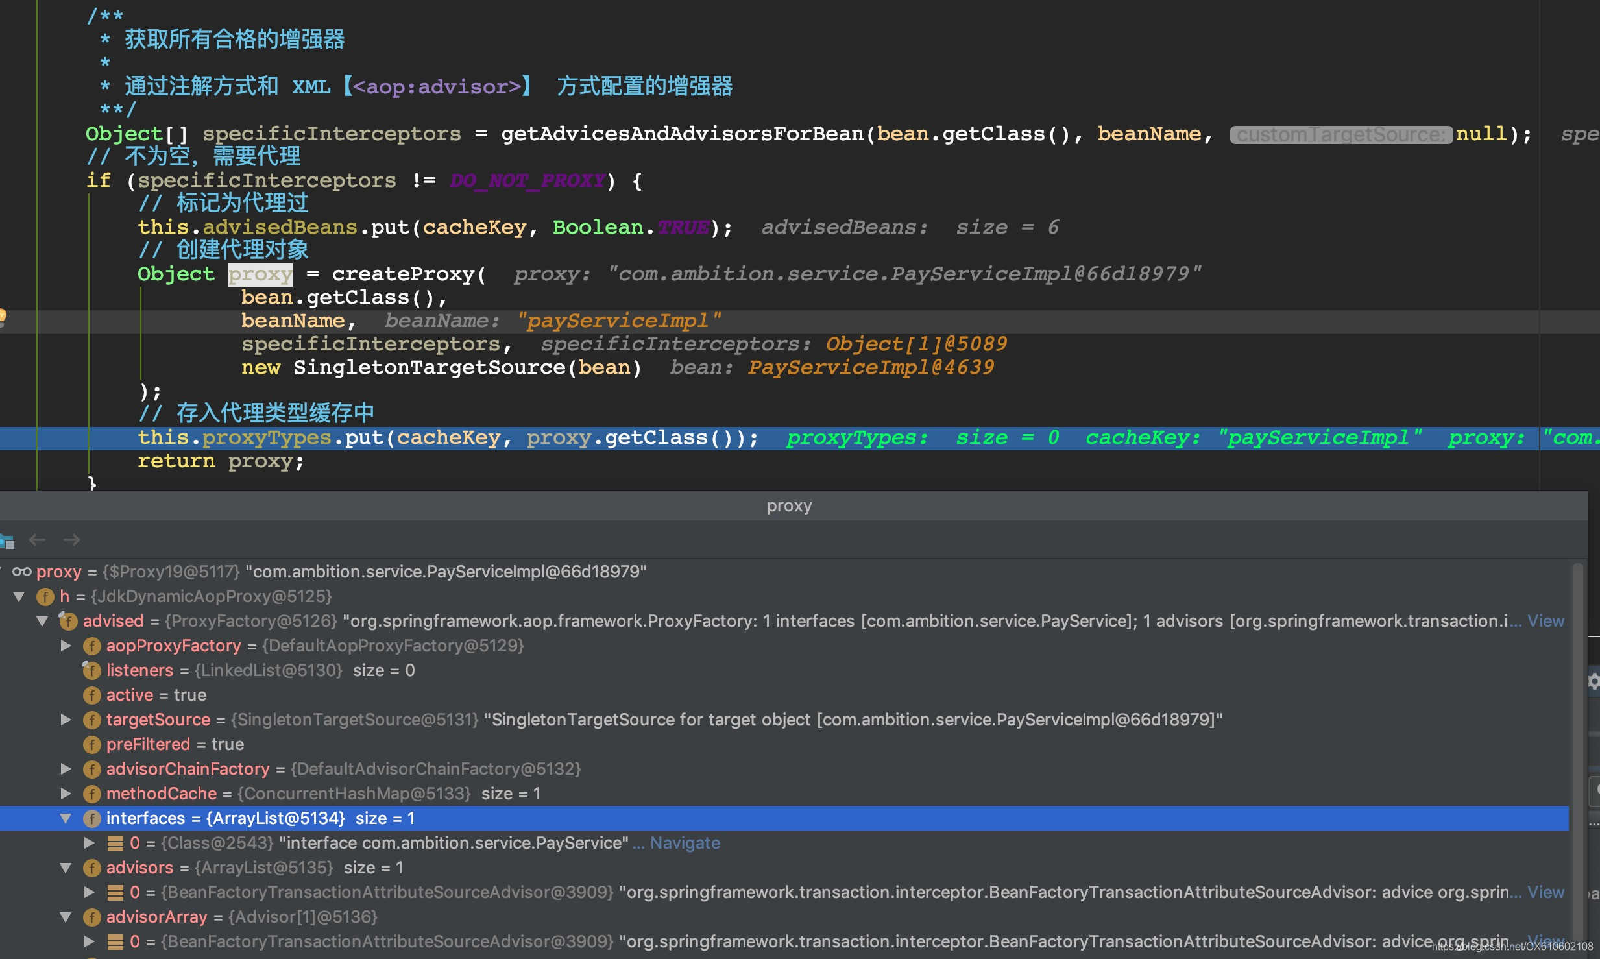
Task: Expand interface PayService class element
Action: (x=90, y=843)
